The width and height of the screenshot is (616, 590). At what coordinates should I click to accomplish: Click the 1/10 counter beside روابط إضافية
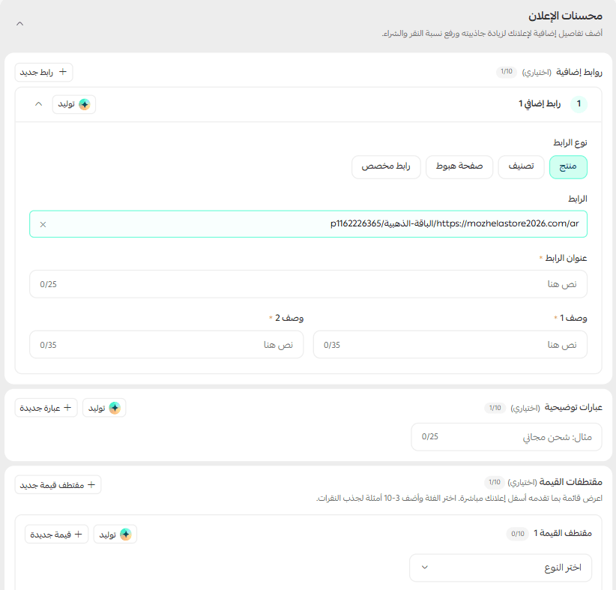tap(507, 71)
